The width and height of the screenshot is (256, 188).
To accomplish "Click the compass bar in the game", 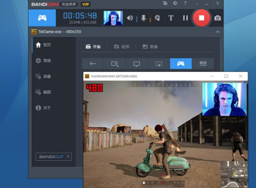I will 163,84.
